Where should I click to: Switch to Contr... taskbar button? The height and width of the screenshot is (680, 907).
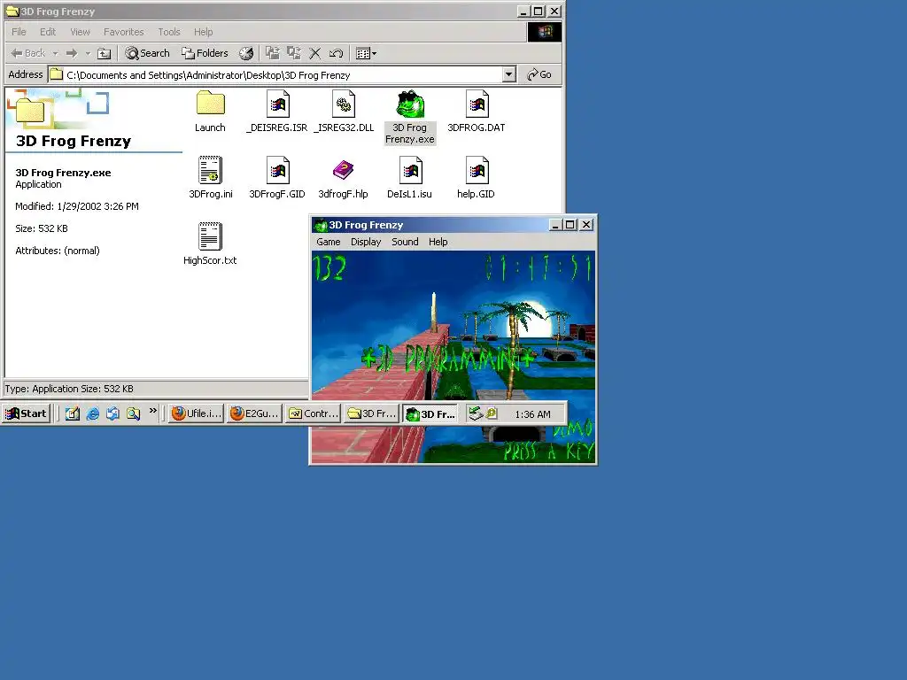(314, 413)
